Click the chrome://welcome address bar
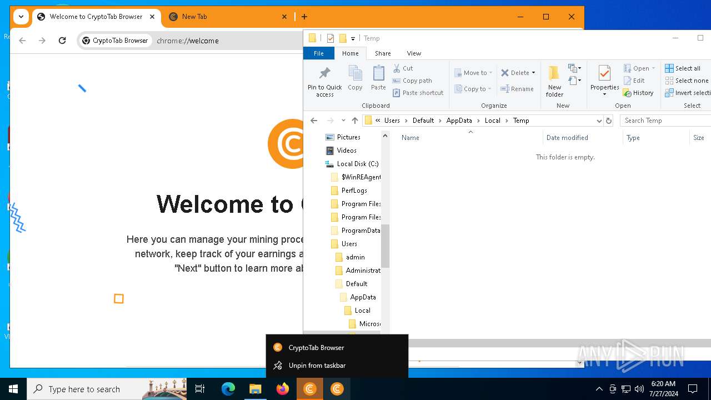 point(188,41)
